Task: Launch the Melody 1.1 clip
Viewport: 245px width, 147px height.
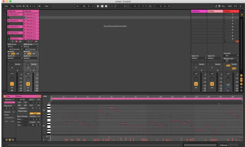Action: point(24,15)
